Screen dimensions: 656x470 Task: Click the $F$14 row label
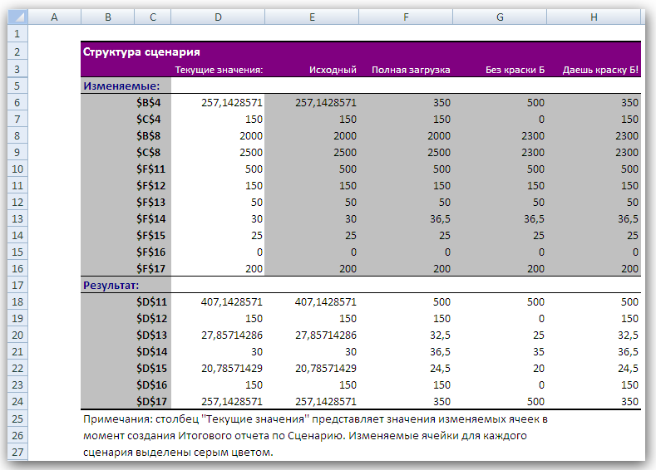(x=150, y=219)
